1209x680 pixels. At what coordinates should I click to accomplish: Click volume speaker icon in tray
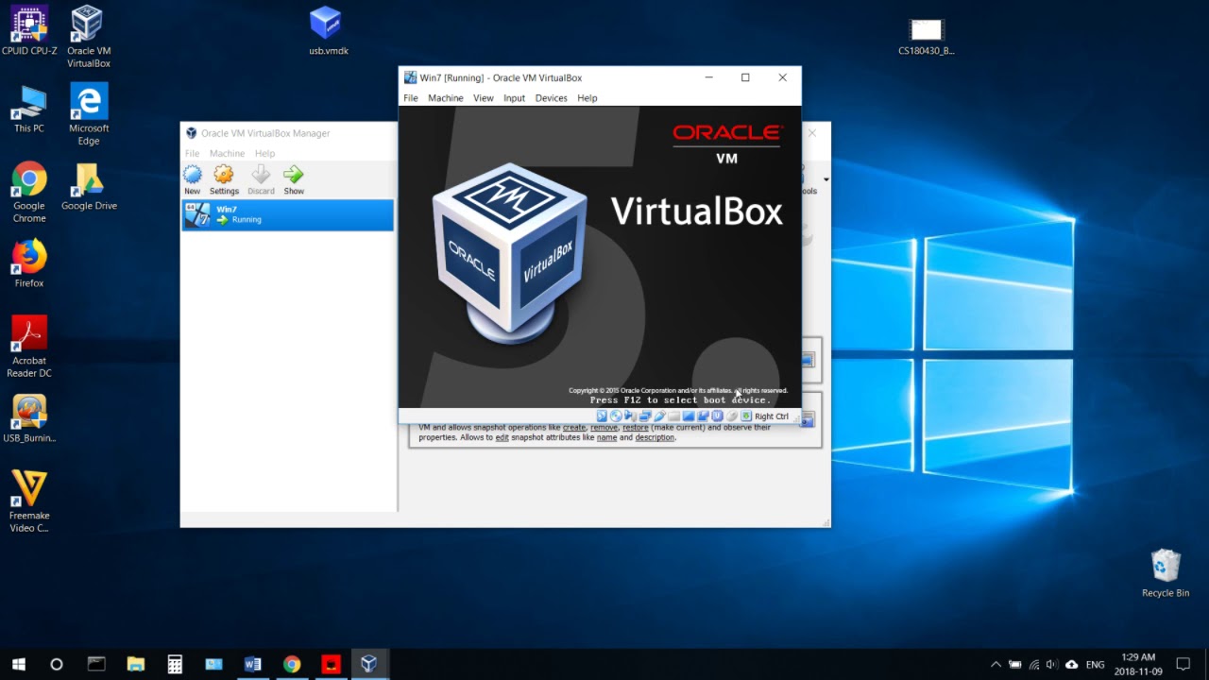pyautogui.click(x=1052, y=665)
